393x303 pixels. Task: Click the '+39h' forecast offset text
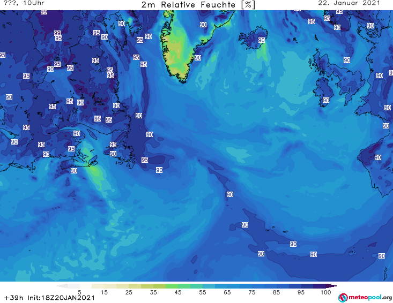pyautogui.click(x=14, y=298)
